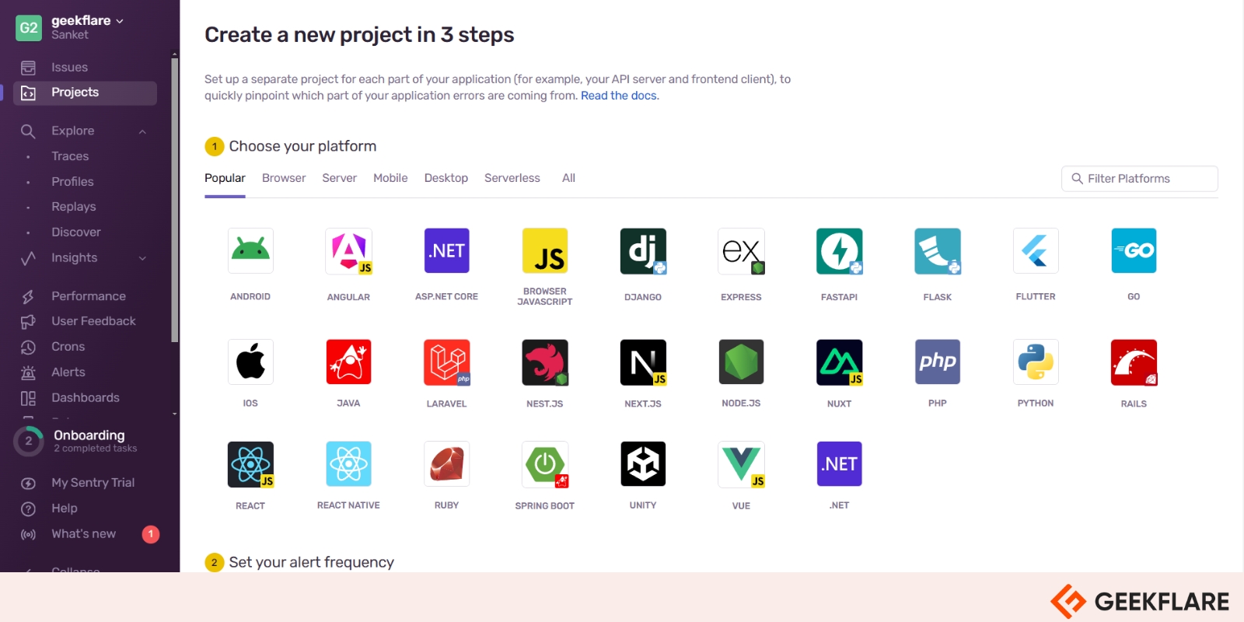Choose the Unity platform icon

(643, 464)
